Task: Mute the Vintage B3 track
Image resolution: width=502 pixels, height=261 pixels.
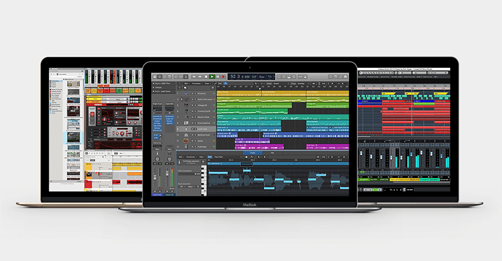Action: pyautogui.click(x=193, y=105)
